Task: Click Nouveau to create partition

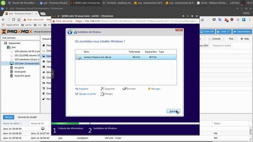Action: point(154,89)
